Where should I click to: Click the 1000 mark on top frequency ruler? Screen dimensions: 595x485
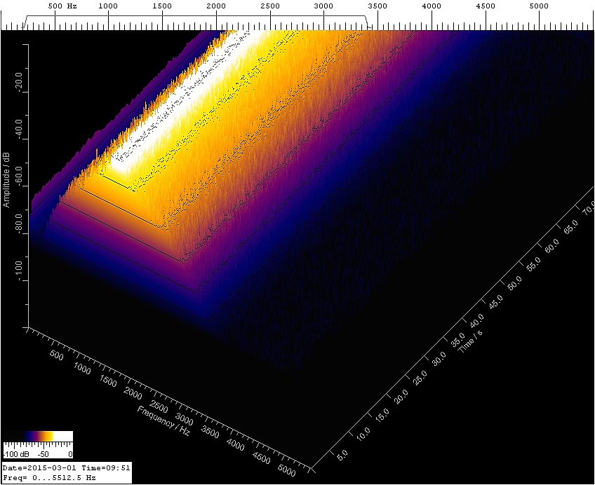point(107,6)
